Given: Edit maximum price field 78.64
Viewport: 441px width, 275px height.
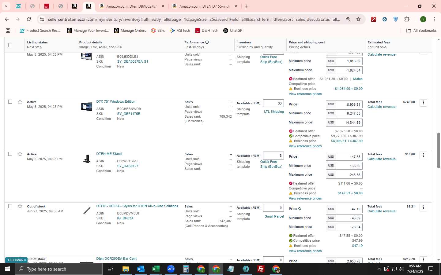Looking at the screenshot, I should pos(349,227).
